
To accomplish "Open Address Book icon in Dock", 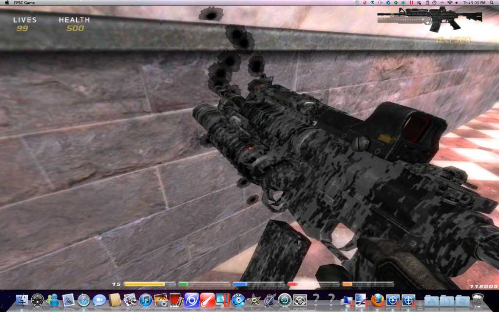I will [x=115, y=300].
